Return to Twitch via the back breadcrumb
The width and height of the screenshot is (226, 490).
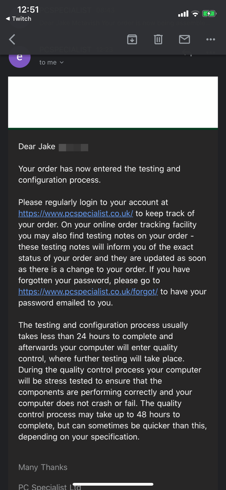coord(19,19)
